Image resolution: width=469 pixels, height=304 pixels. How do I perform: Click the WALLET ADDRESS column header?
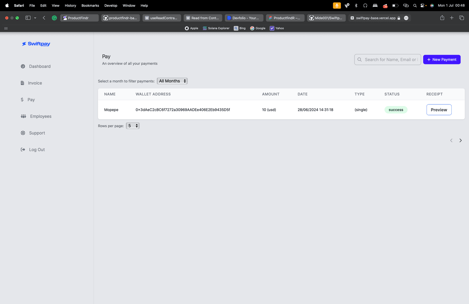[x=153, y=94]
